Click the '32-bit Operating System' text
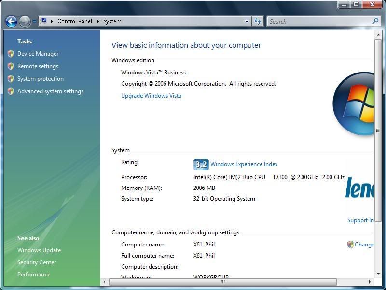This screenshot has width=386, height=290. pos(224,199)
